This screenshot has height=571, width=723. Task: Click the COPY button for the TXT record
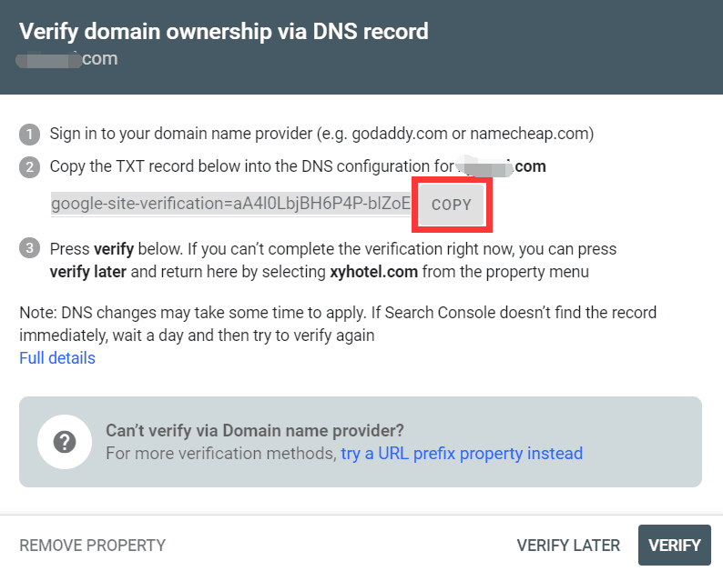tap(452, 205)
